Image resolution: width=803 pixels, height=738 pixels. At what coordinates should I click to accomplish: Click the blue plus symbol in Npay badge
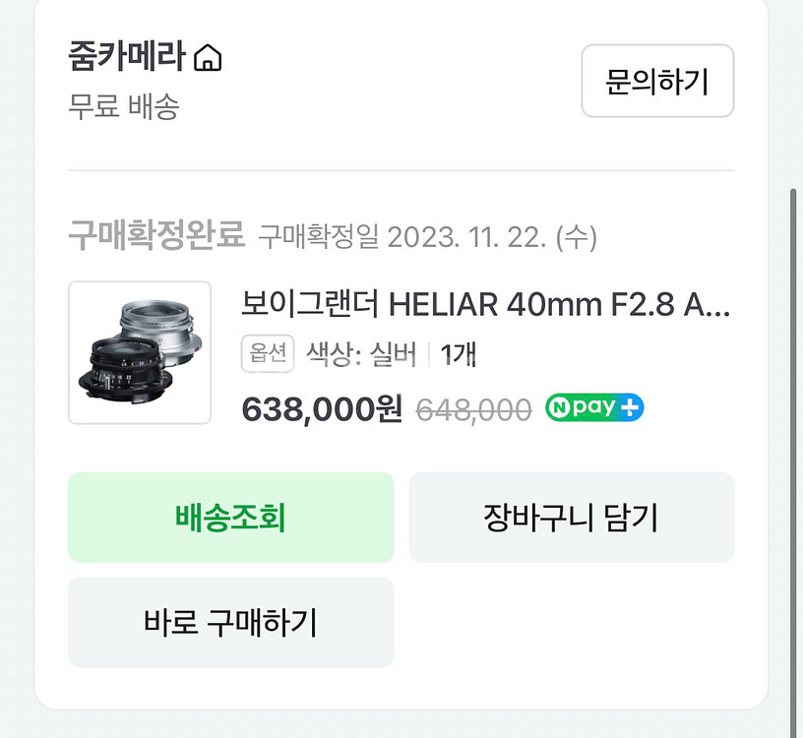tap(630, 408)
